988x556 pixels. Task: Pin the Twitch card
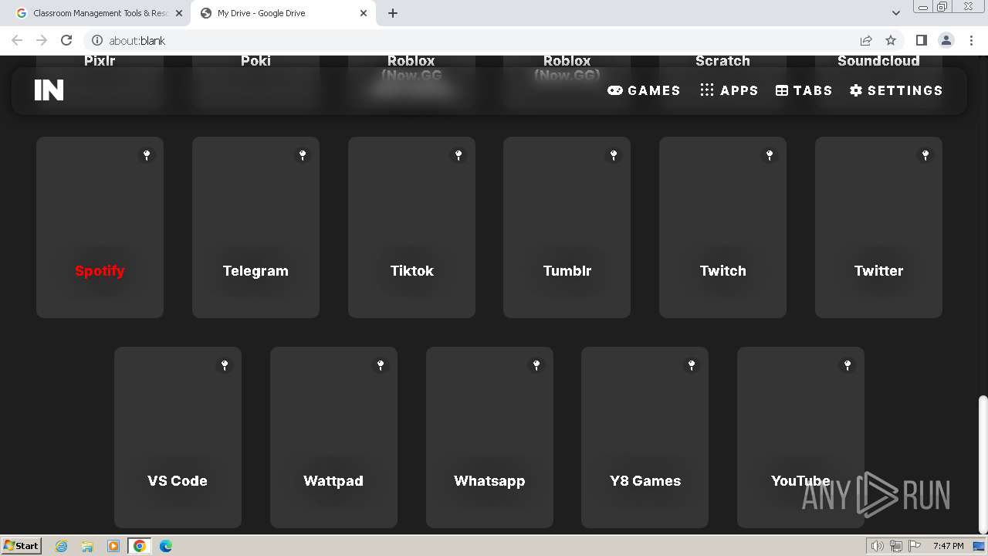point(770,155)
